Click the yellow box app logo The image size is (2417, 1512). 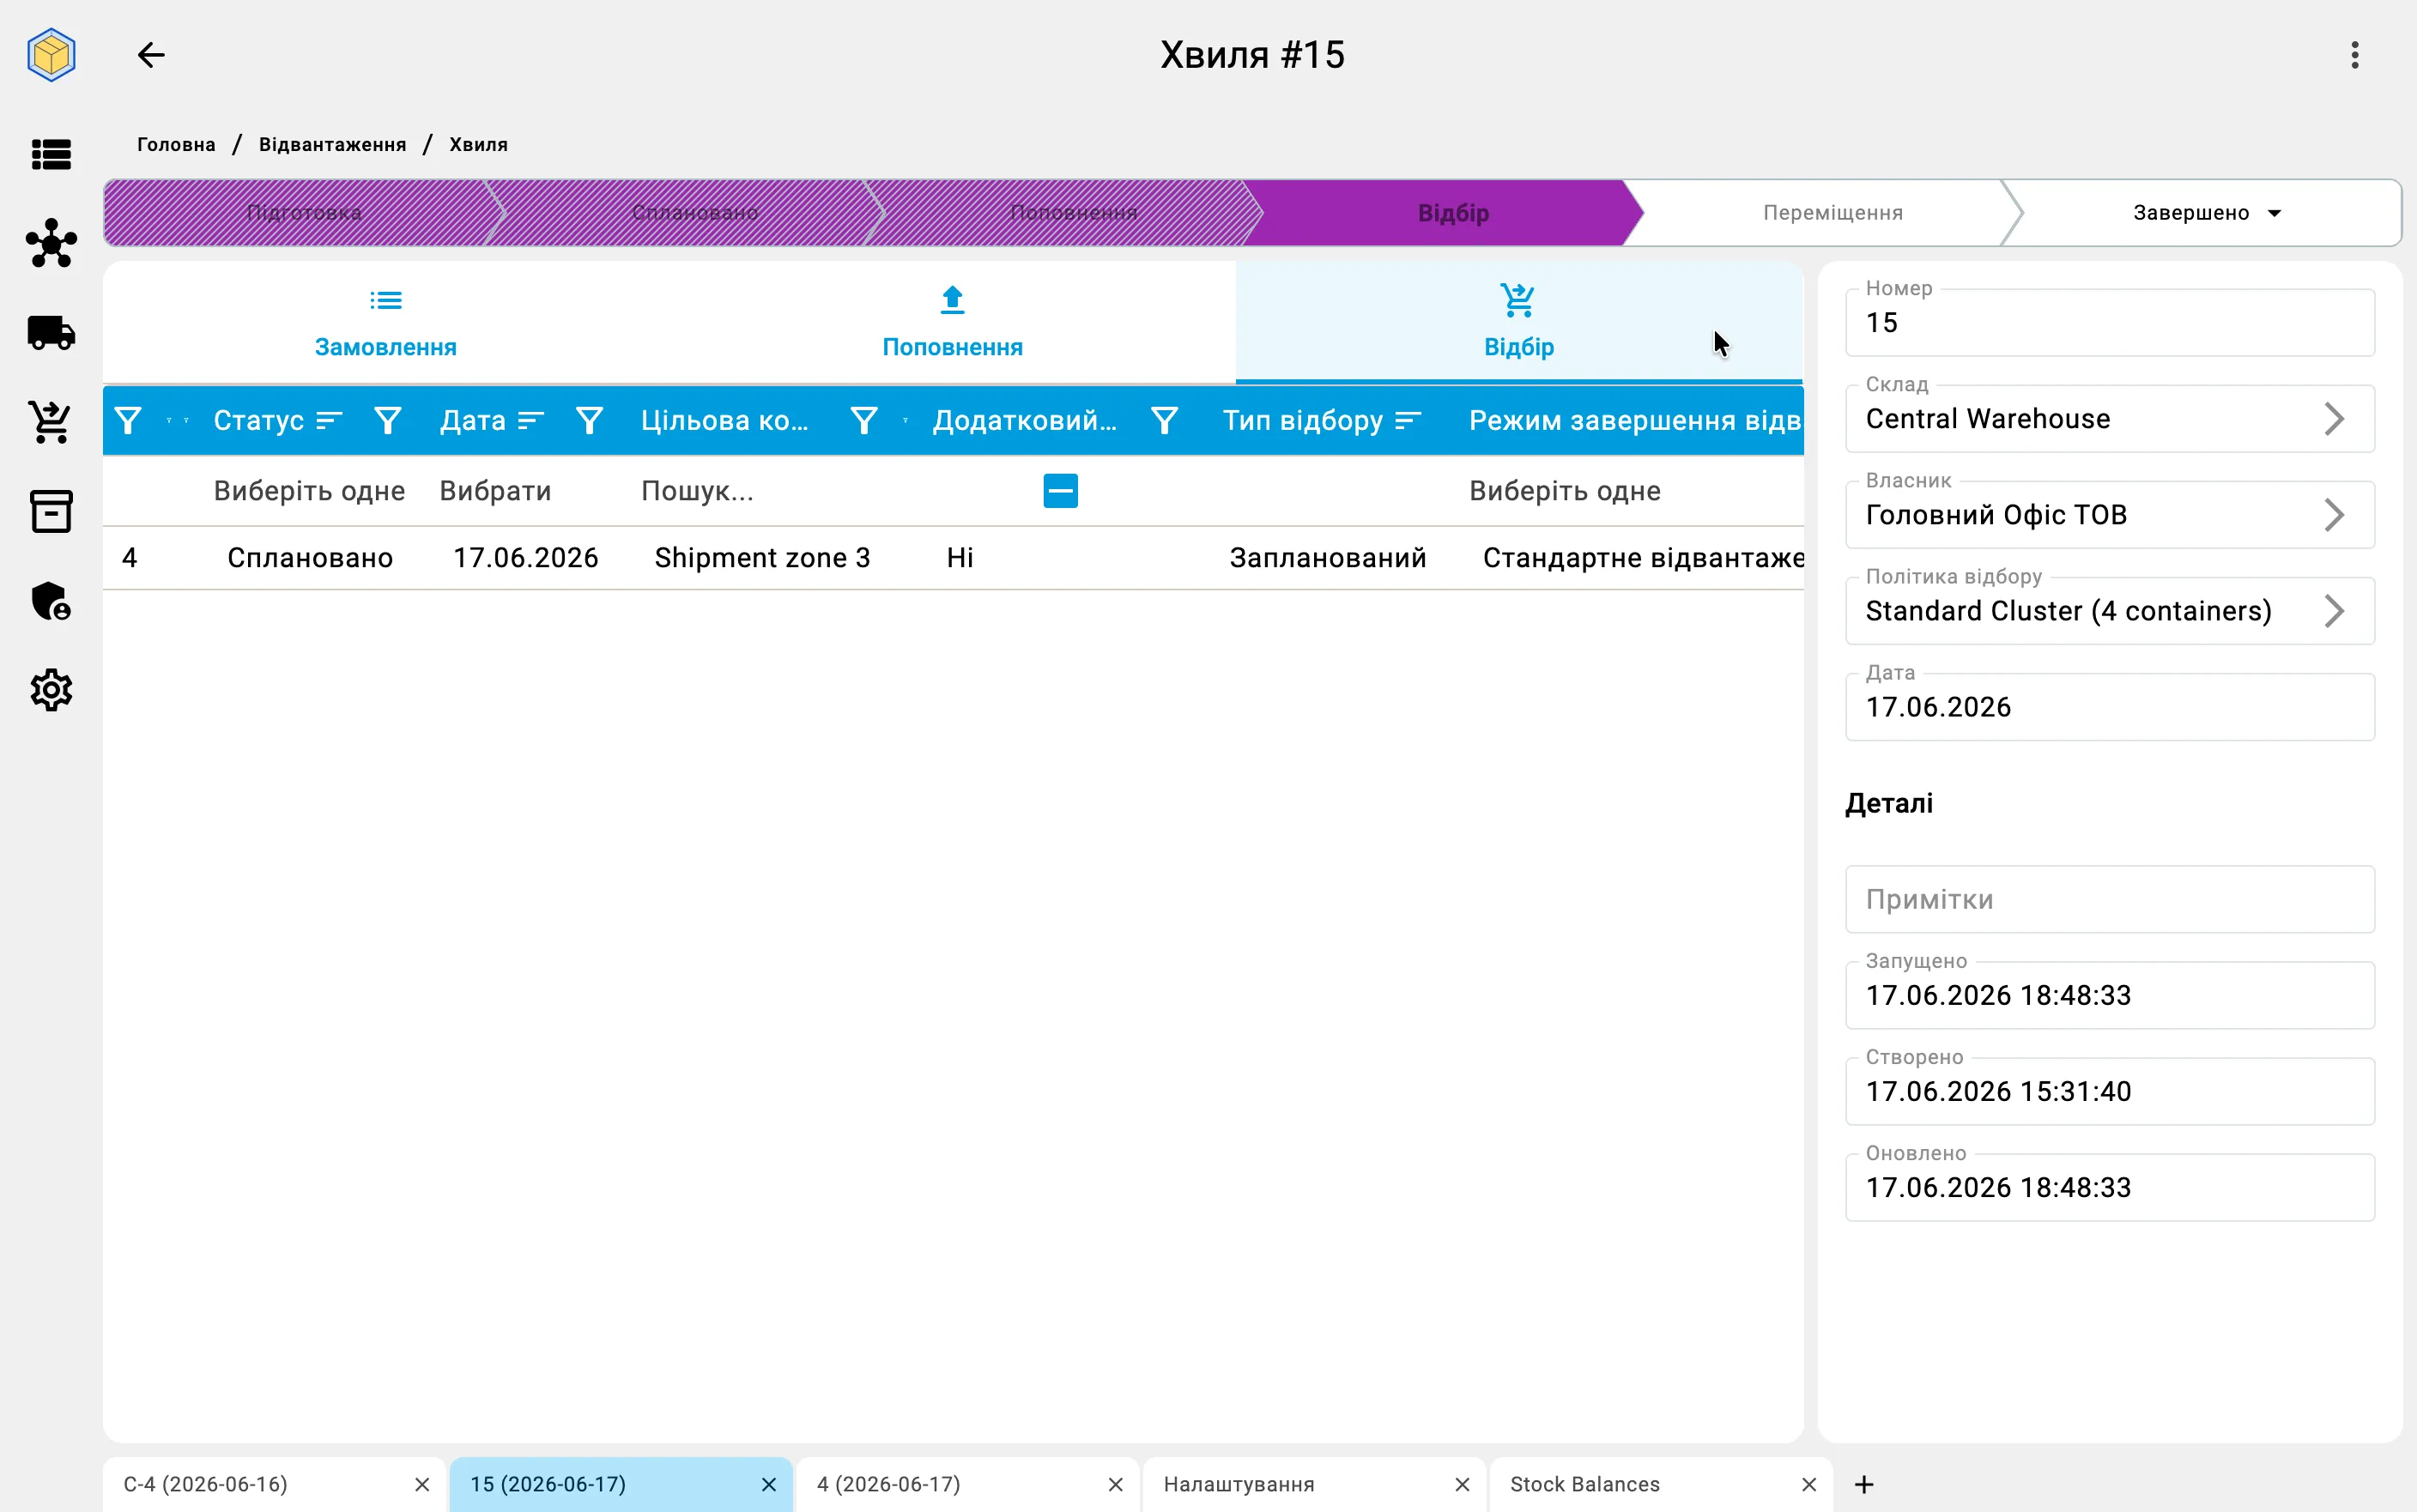[x=51, y=55]
